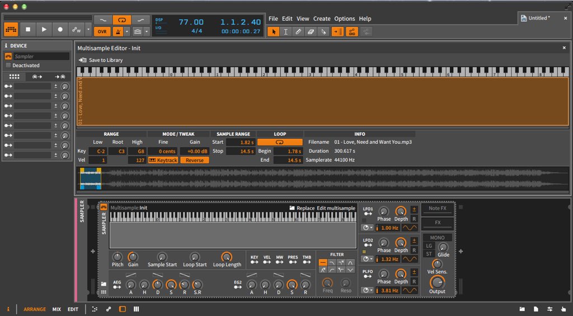Open dropdown next to automation write button
This screenshot has height=316, width=573.
coord(88,30)
